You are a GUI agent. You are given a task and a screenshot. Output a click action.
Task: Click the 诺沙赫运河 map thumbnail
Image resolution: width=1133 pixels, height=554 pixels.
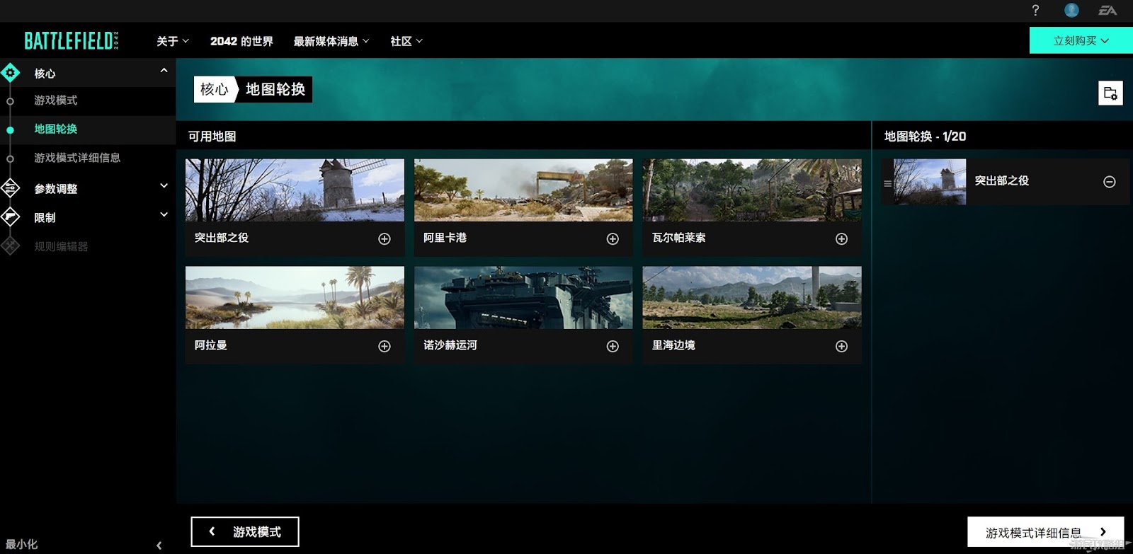pos(523,297)
